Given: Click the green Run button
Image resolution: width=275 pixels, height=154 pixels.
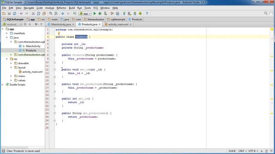Looking at the screenshot, I should tap(95, 13).
